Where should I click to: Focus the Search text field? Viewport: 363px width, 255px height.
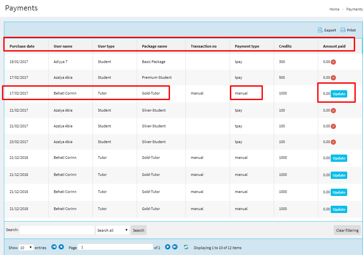click(57, 230)
